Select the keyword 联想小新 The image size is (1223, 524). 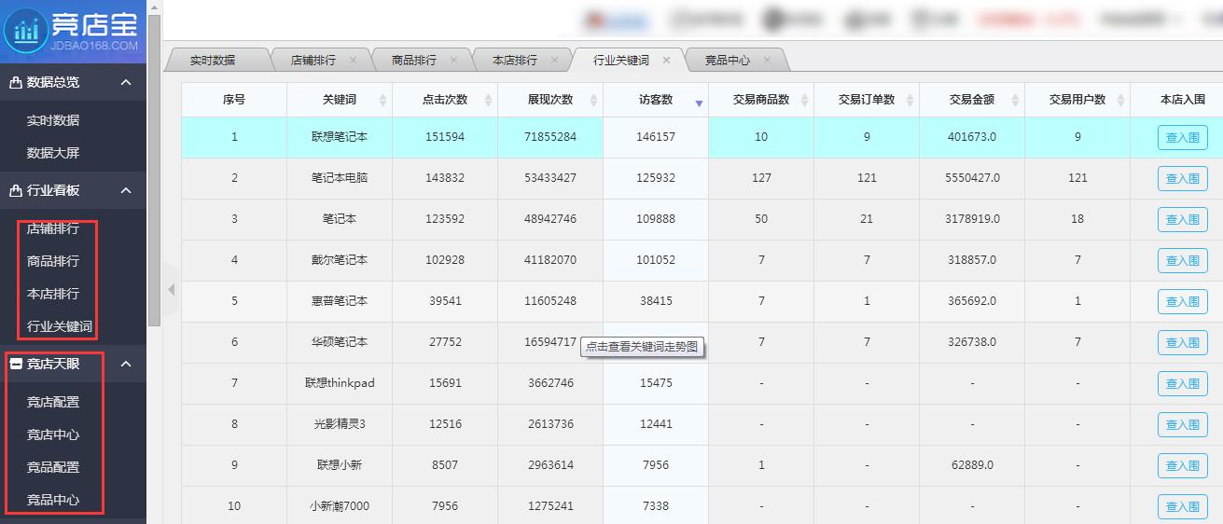click(340, 465)
